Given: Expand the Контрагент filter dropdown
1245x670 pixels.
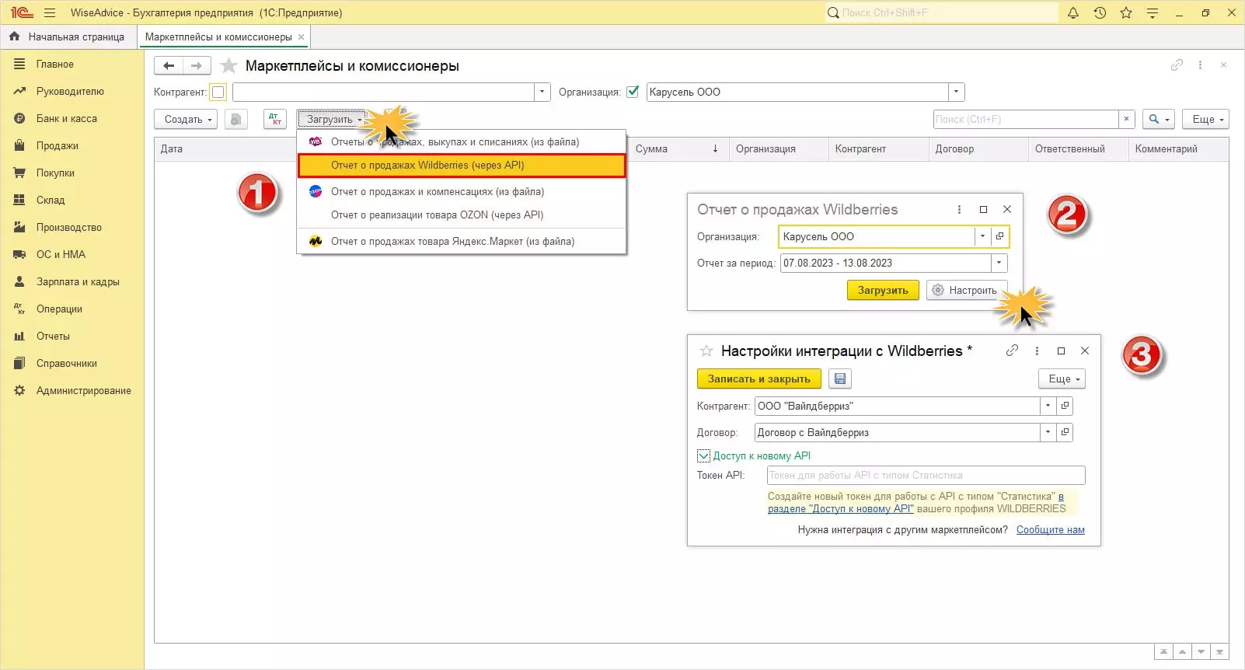Looking at the screenshot, I should click(x=542, y=92).
